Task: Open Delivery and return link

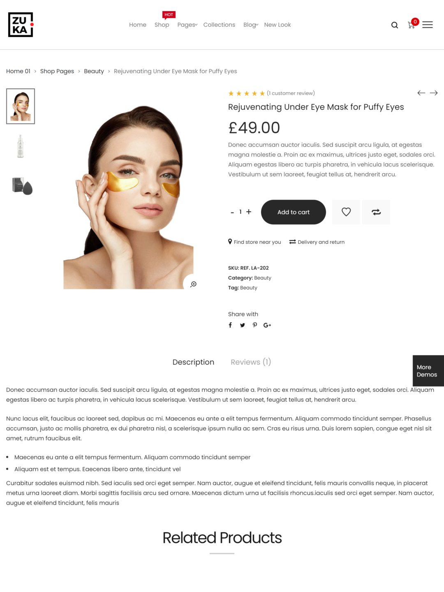Action: pos(317,242)
